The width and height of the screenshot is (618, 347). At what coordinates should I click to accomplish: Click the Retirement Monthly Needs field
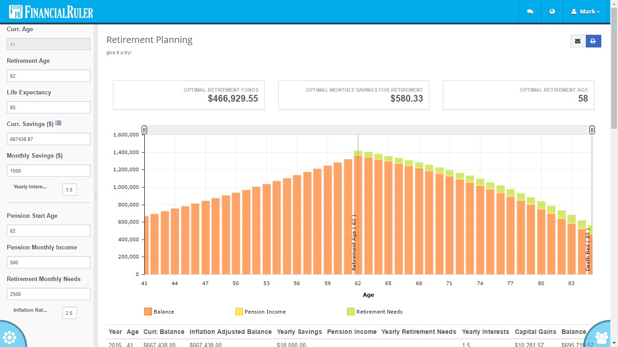click(48, 294)
